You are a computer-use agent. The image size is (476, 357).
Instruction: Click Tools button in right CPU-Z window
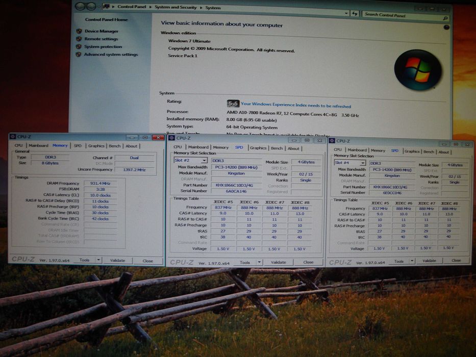coord(398,261)
